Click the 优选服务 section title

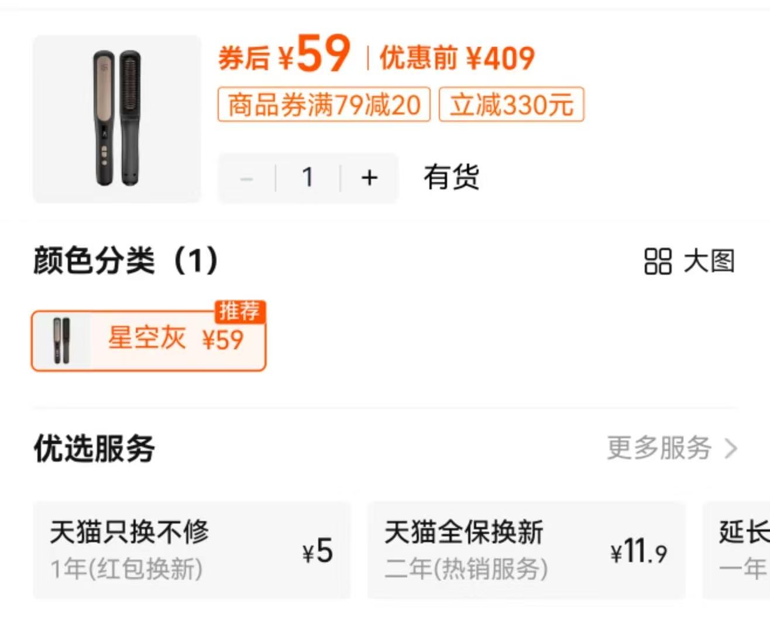(x=94, y=449)
